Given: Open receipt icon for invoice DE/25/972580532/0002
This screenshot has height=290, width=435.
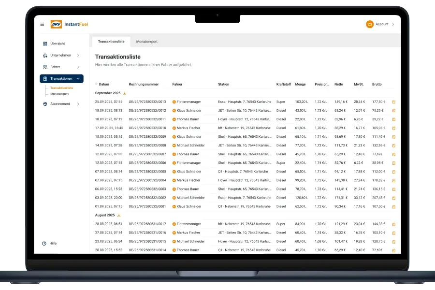Looking at the screenshot, I should (393, 198).
